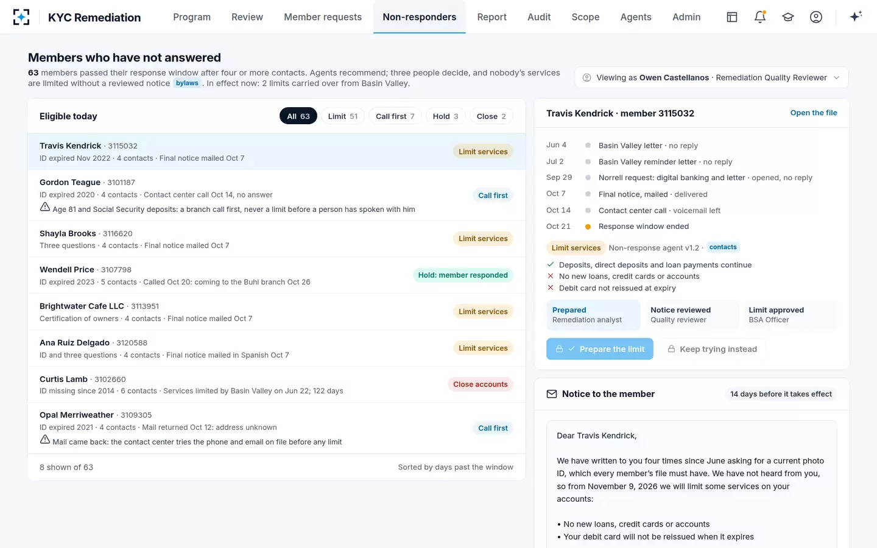Image resolution: width=877 pixels, height=548 pixels.
Task: Go to the Report tab
Action: click(x=492, y=17)
